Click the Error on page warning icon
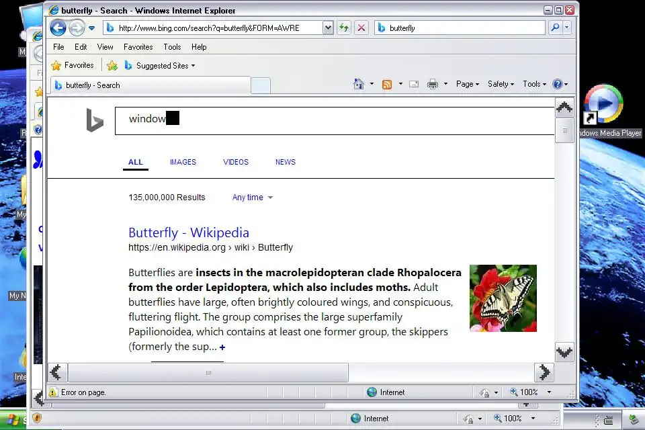 [54, 392]
